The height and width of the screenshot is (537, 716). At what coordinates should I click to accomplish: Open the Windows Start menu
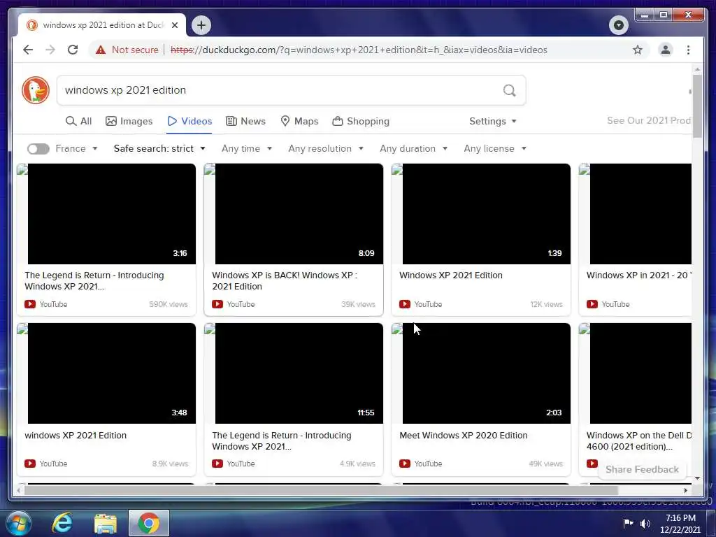pos(19,523)
